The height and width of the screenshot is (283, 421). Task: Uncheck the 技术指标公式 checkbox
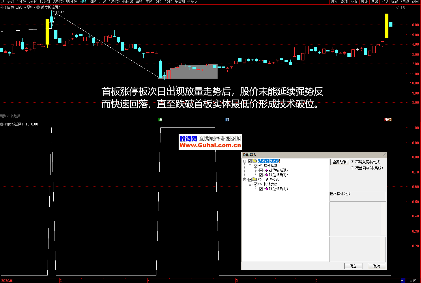[250, 161]
